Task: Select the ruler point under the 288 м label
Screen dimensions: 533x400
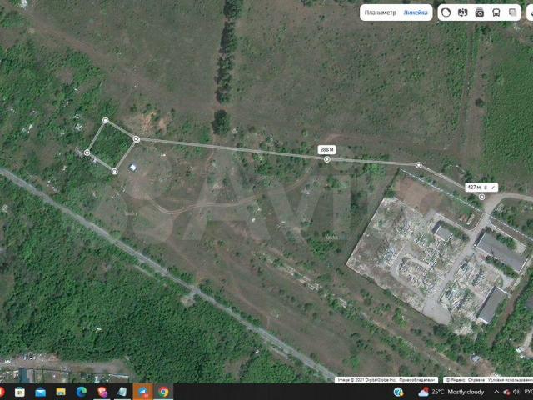Action: click(x=326, y=159)
